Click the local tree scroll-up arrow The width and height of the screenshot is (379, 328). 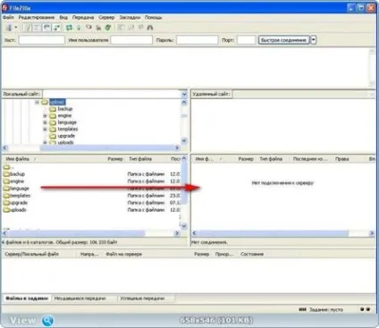coord(184,103)
